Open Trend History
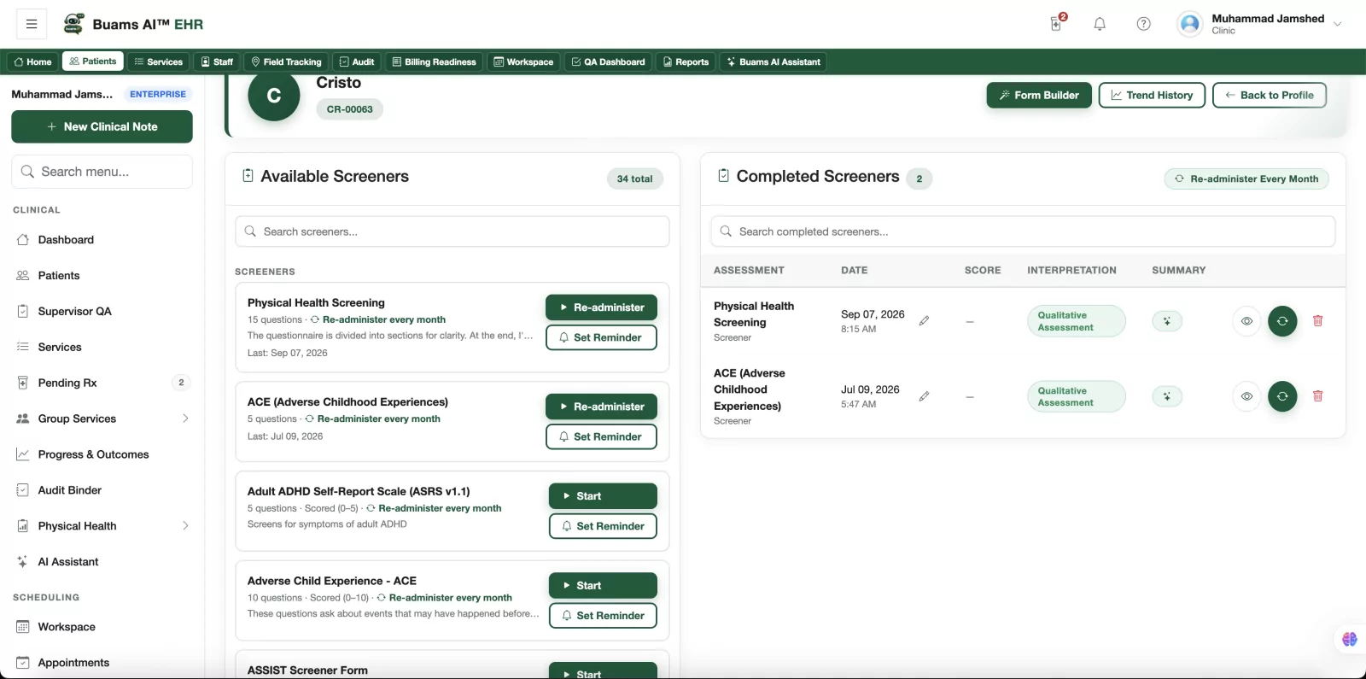Screen dimensions: 1366x679 click(1152, 95)
